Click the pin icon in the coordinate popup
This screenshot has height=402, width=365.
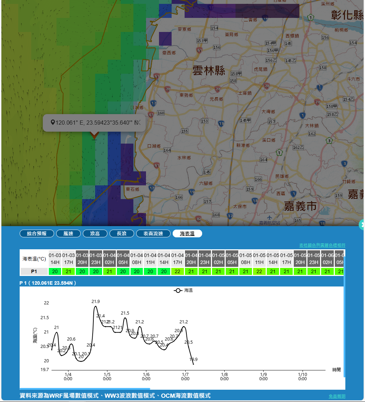click(53, 122)
